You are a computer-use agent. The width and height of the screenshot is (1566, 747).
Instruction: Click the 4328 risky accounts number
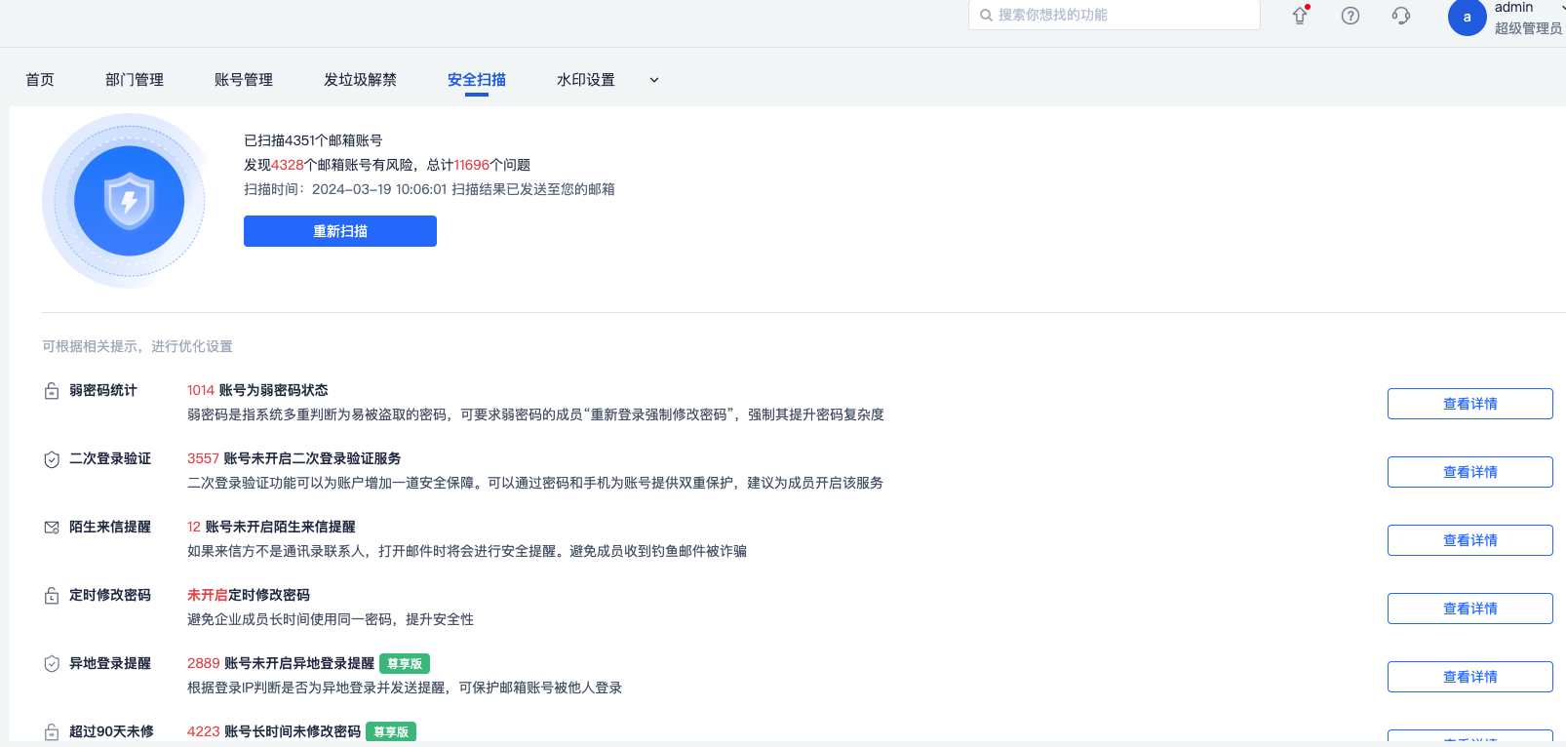coord(288,165)
